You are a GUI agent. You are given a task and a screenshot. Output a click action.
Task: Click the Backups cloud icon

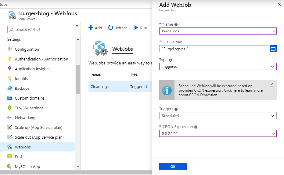point(9,88)
